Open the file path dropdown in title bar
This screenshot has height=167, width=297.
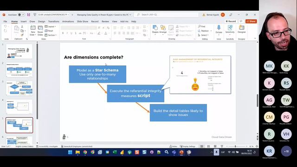click(69, 15)
